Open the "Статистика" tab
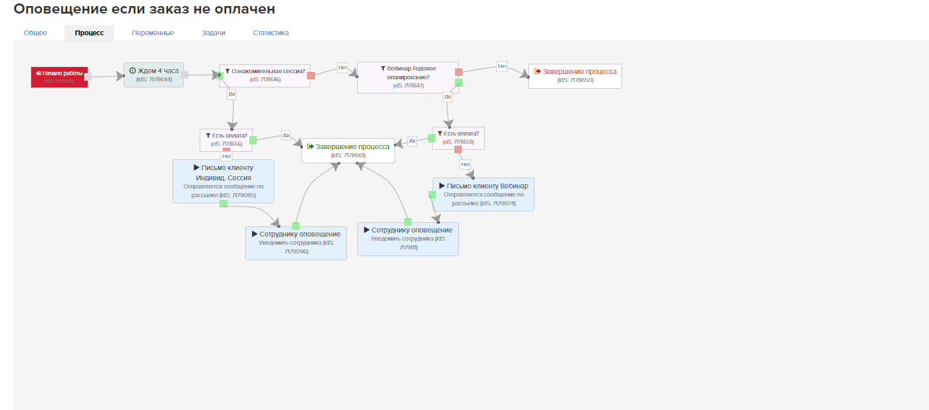This screenshot has height=410, width=929. pos(270,33)
